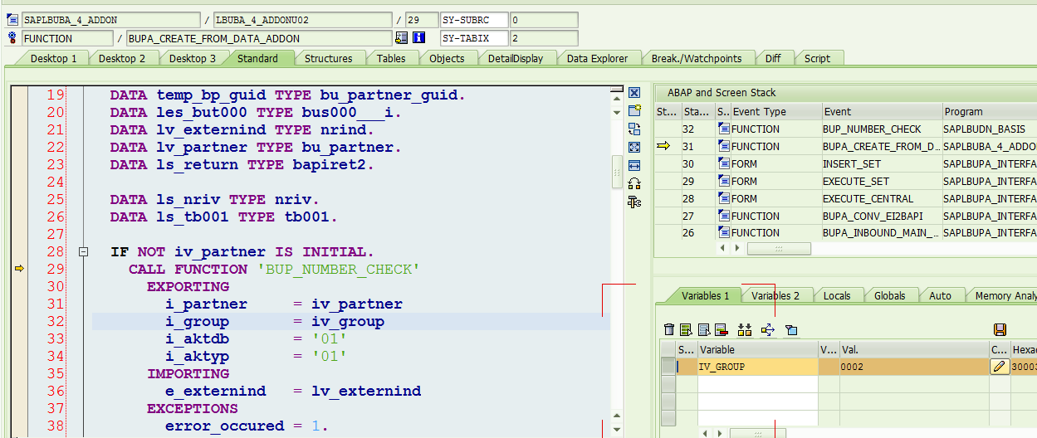Close the source code tool with the X icon
1037x438 pixels.
pos(634,93)
